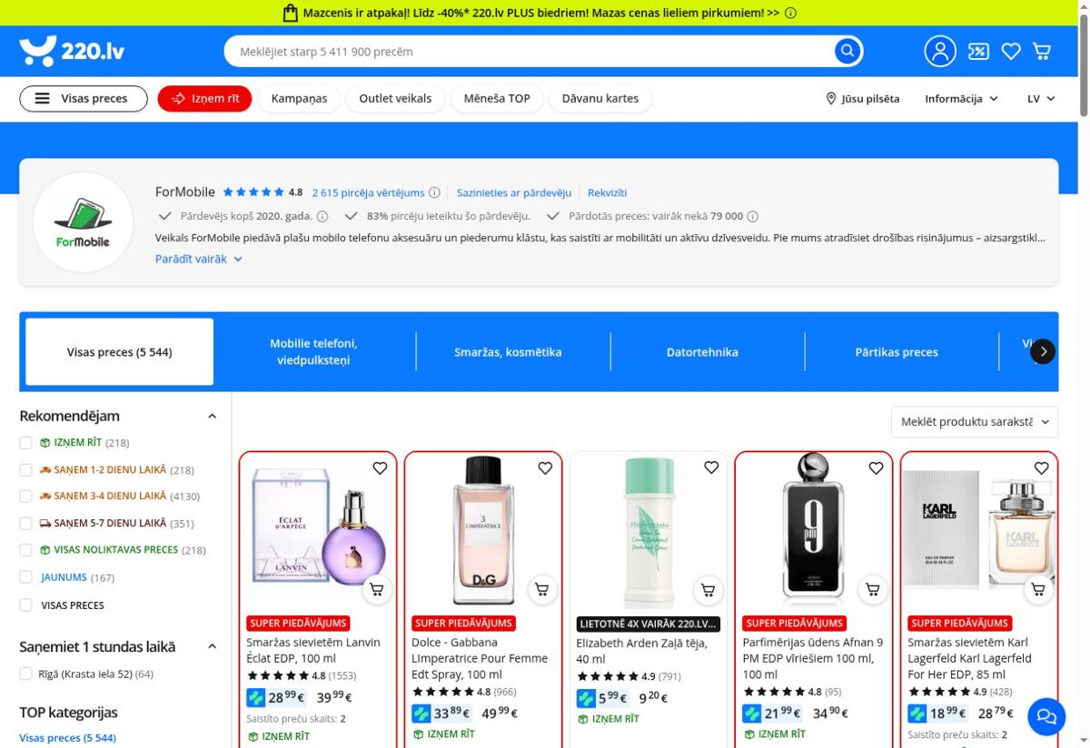Select the Pārtikas preces tab
Image resolution: width=1090 pixels, height=748 pixels.
click(x=897, y=352)
